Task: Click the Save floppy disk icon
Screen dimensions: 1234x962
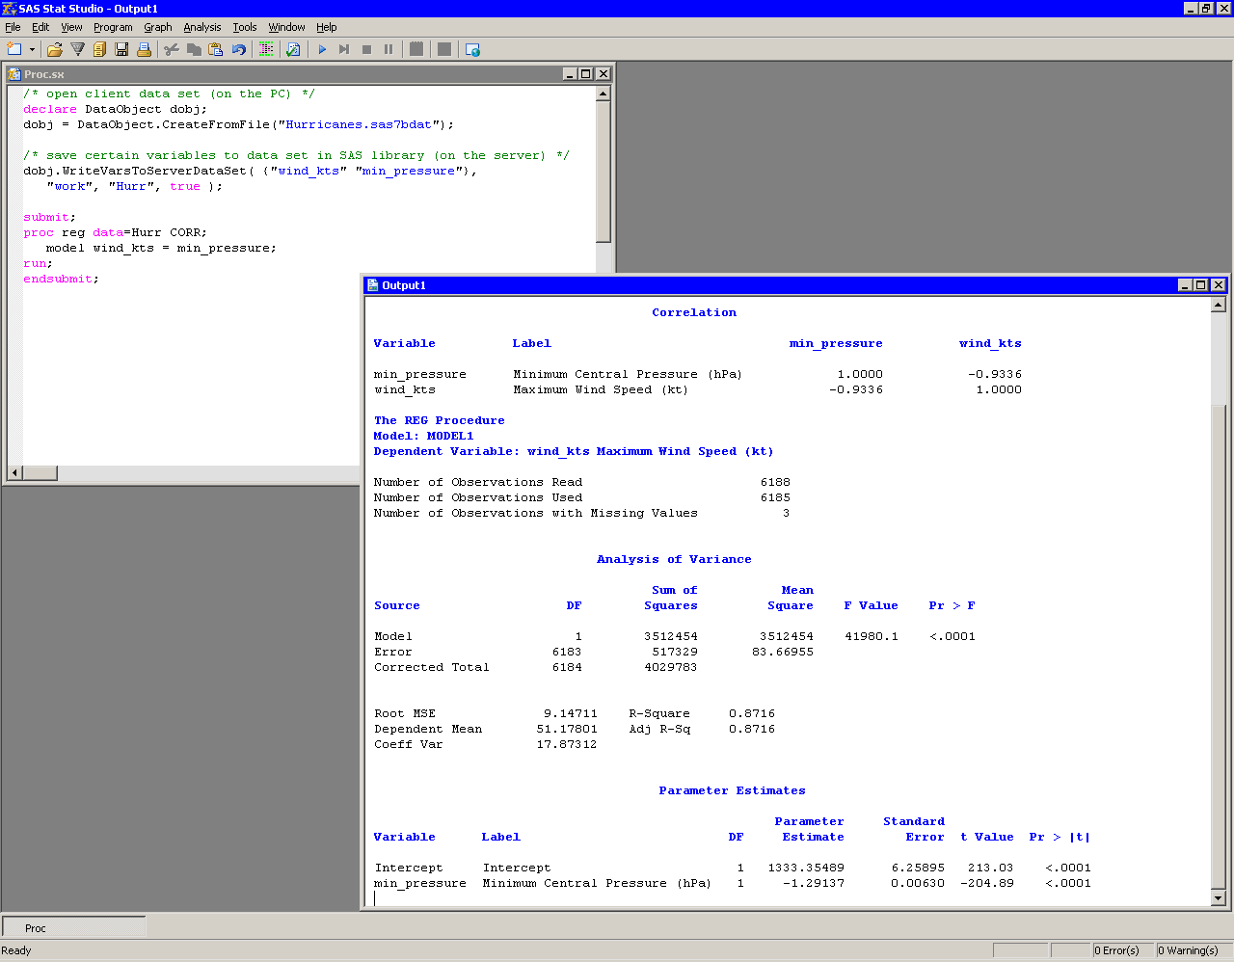Action: point(121,49)
